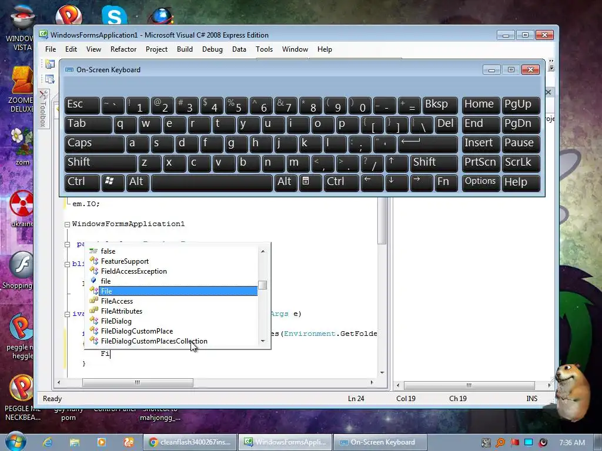Click the Bksp key on On-Screen Keyboard
The image size is (602, 451).
coord(440,105)
